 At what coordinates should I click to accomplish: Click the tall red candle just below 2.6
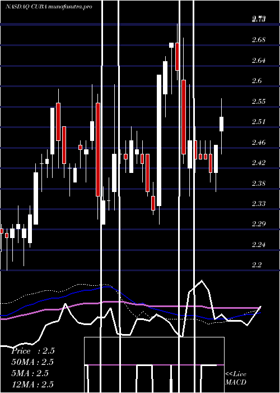[184, 117]
